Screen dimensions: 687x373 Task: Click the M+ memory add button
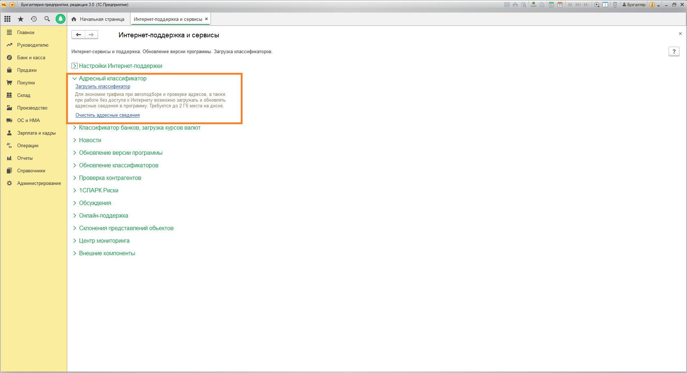578,5
